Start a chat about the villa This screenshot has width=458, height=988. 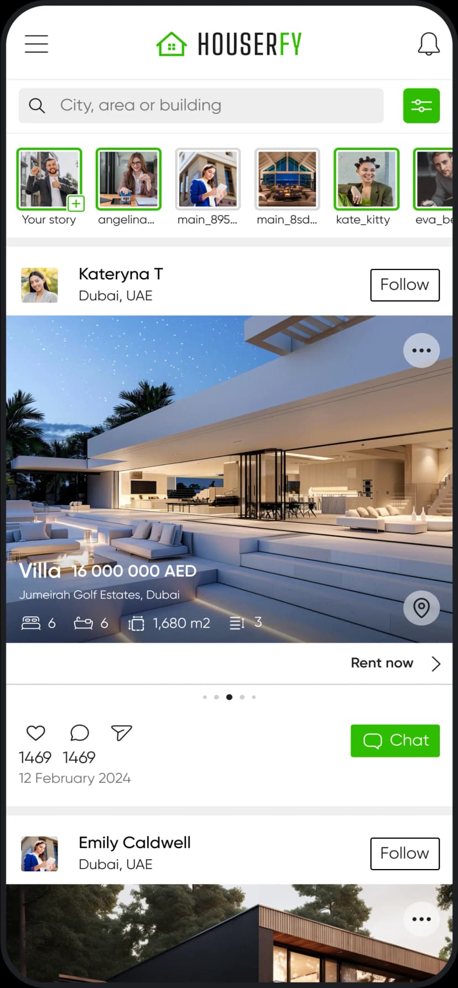pyautogui.click(x=395, y=741)
